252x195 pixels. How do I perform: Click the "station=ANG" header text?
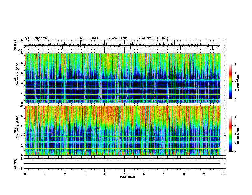pyautogui.click(x=118, y=38)
